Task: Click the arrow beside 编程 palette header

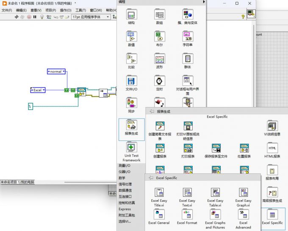Action: pos(204,2)
